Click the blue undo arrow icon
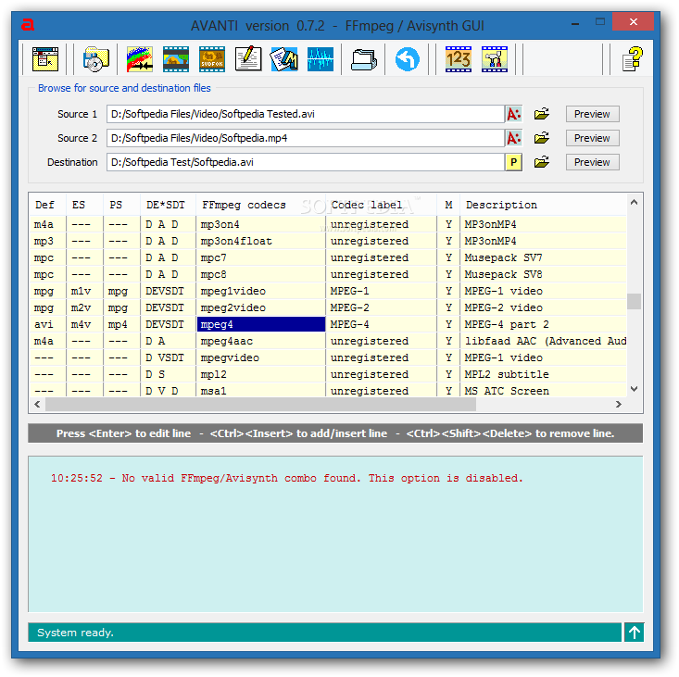The height and width of the screenshot is (677, 679). (x=407, y=59)
